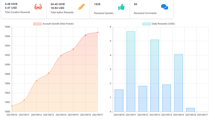Screen dimensions: 215x122
Task: Click the red glasses curation icon
Action: [x=38, y=7]
